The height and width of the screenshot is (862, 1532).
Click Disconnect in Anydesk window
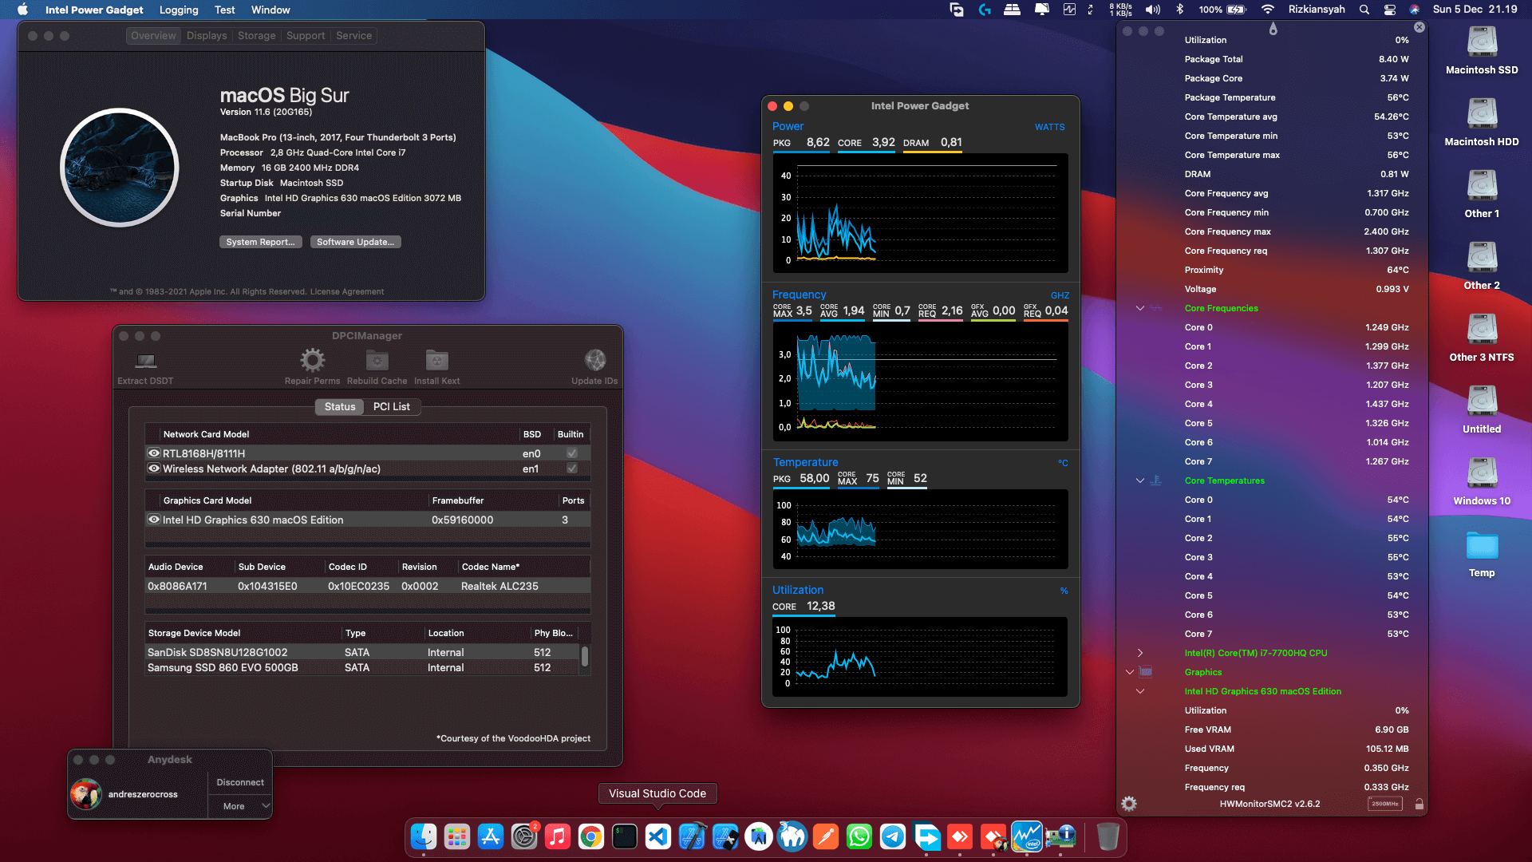pos(240,782)
